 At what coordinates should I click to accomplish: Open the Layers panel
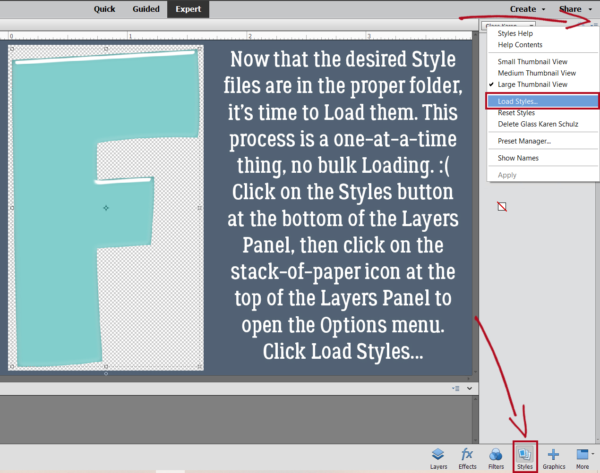(438, 457)
